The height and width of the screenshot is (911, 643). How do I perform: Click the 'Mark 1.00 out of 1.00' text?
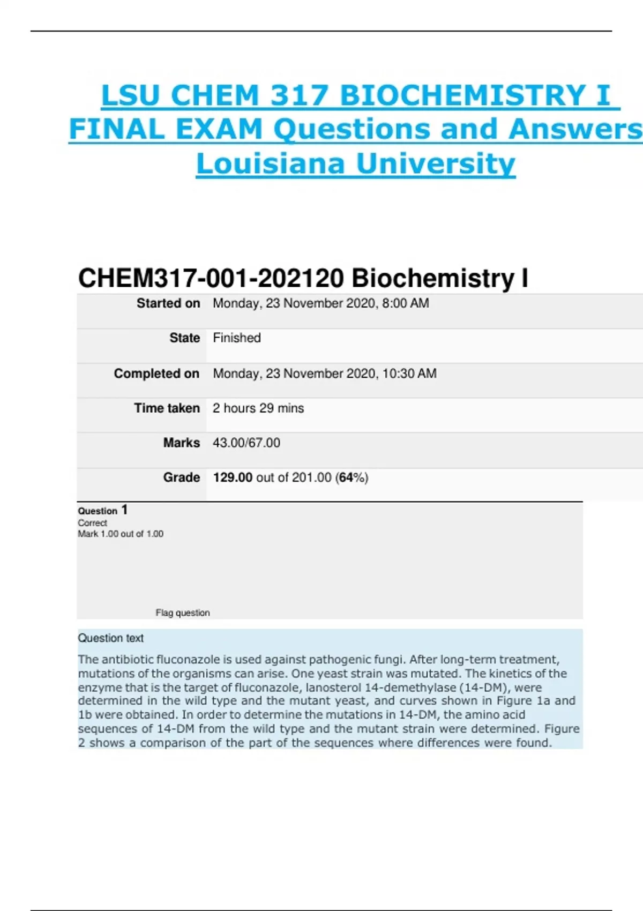(121, 534)
